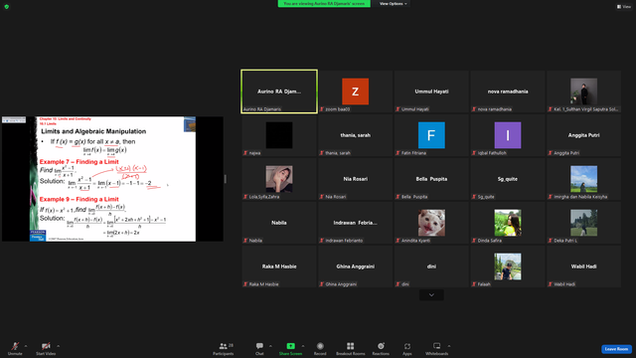The height and width of the screenshot is (358, 636).
Task: Click the slide title 'Limits and Algebraic Manipulation'
Action: [93, 131]
